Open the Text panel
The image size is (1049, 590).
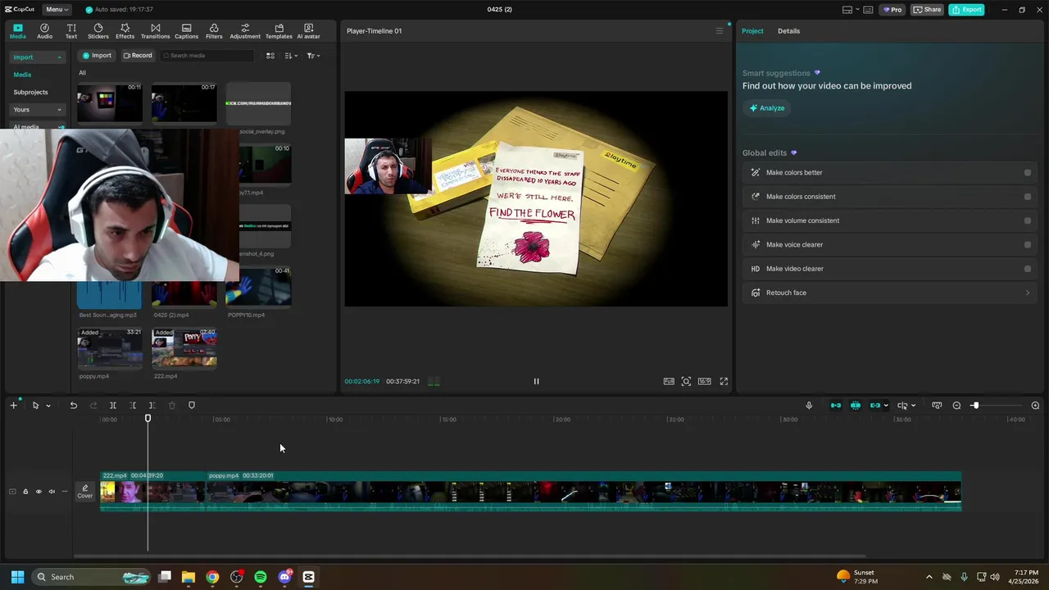pyautogui.click(x=71, y=31)
